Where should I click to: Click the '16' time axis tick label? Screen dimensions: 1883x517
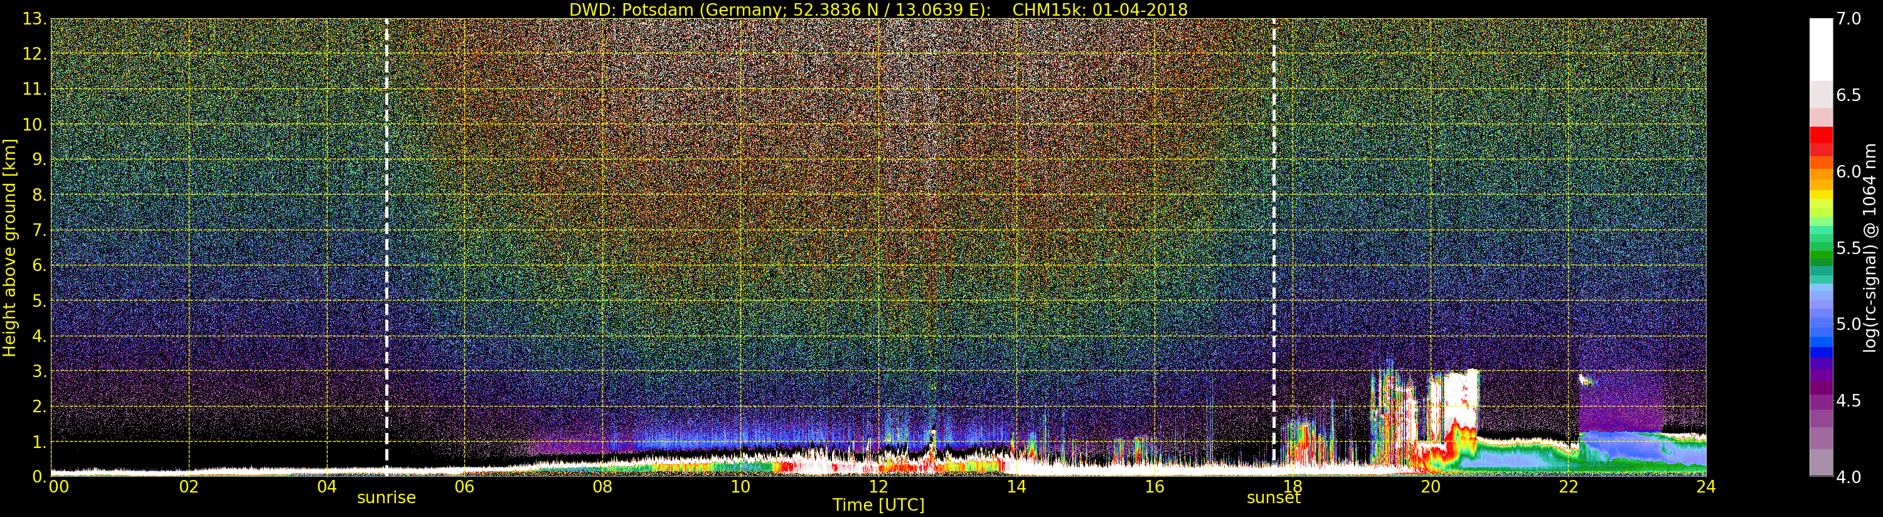point(1155,487)
